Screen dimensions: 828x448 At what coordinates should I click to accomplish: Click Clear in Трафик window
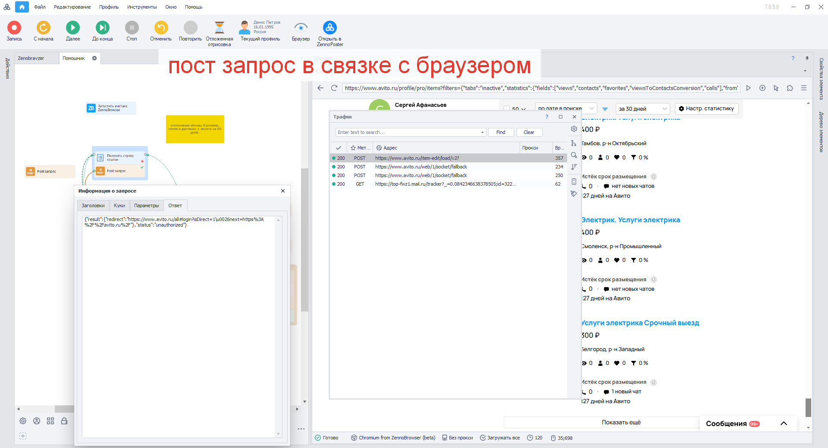coord(529,132)
